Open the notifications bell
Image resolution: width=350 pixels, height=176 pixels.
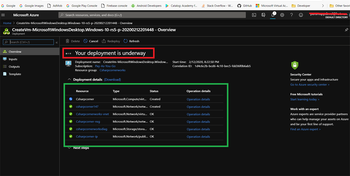[273, 15]
